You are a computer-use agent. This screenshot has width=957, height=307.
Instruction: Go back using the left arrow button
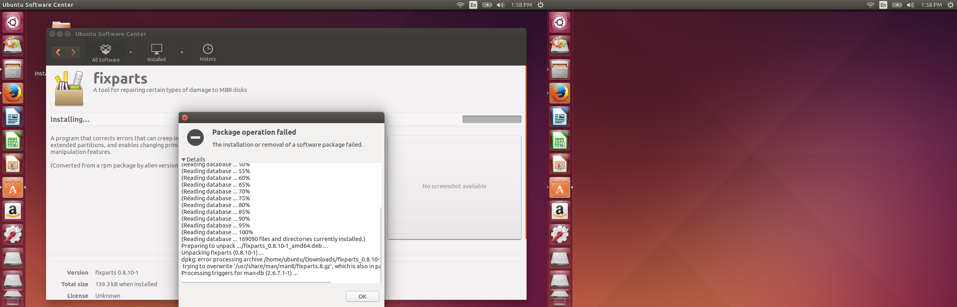coord(58,52)
